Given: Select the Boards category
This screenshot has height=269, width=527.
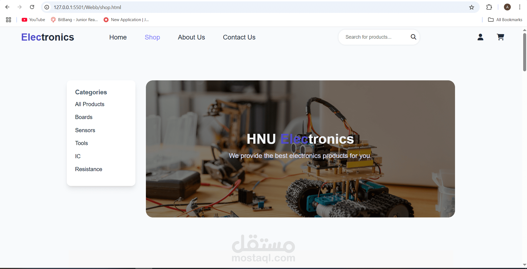Looking at the screenshot, I should pyautogui.click(x=84, y=117).
